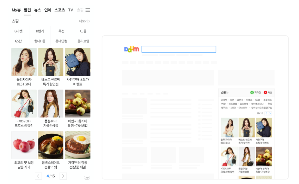Open ~70% OFF 크로스백 할인 thumbnail in mobile grid
299x184 pixels.
[x=24, y=104]
